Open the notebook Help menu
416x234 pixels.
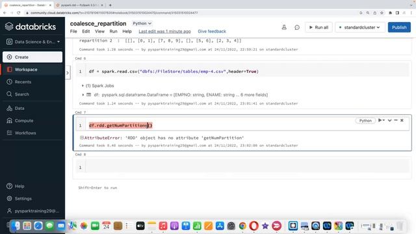coord(127,31)
